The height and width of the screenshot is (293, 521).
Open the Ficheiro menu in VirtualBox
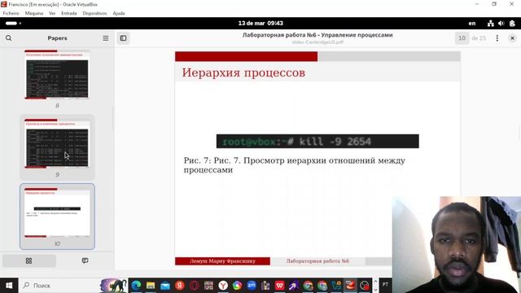coord(11,13)
